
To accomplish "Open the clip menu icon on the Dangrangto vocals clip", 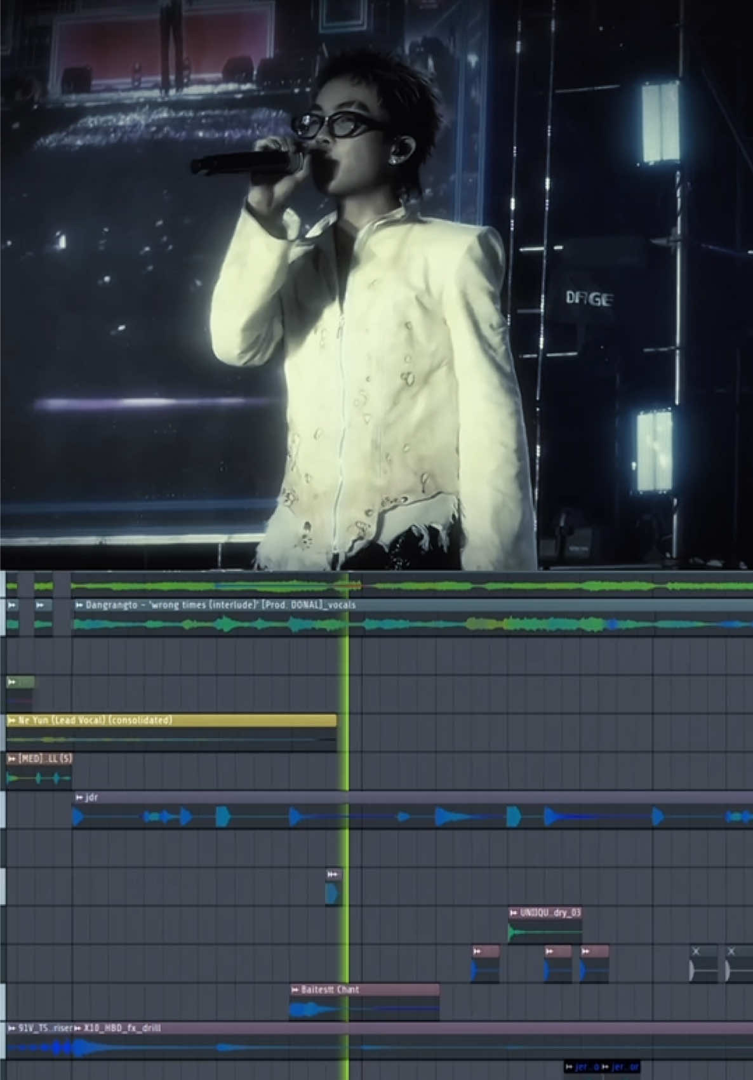I will [x=79, y=606].
